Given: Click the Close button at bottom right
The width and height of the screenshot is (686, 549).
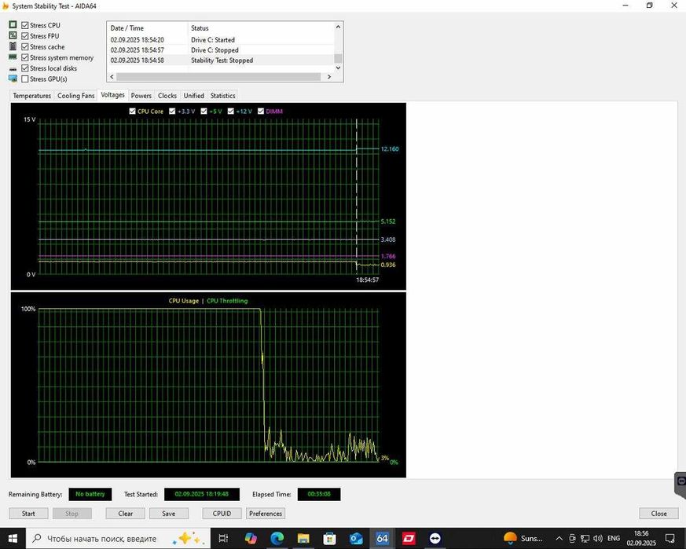Looking at the screenshot, I should pyautogui.click(x=658, y=513).
